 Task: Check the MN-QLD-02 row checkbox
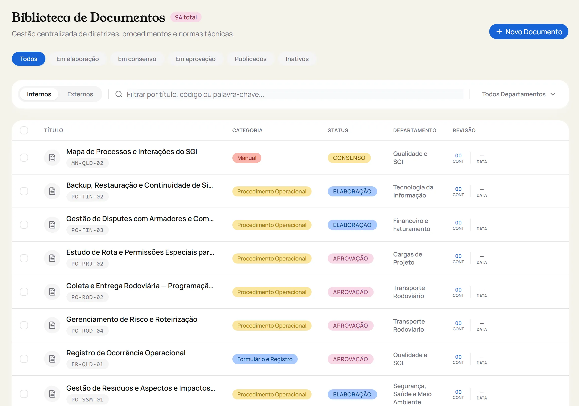click(24, 158)
